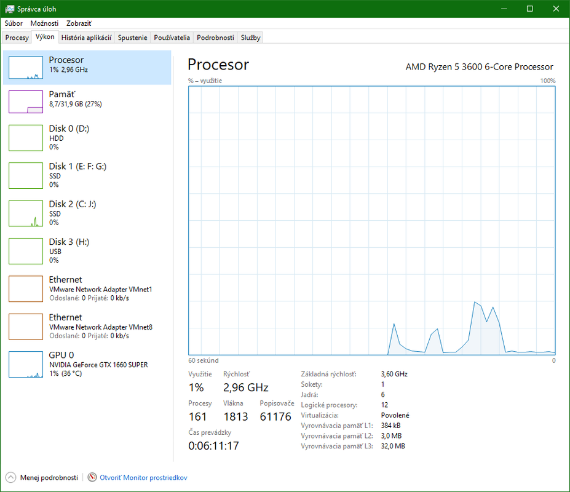Viewport: 570px width, 492px height.
Task: Select the Disk 3 (H:) graph thumbnail
Action: click(x=26, y=252)
